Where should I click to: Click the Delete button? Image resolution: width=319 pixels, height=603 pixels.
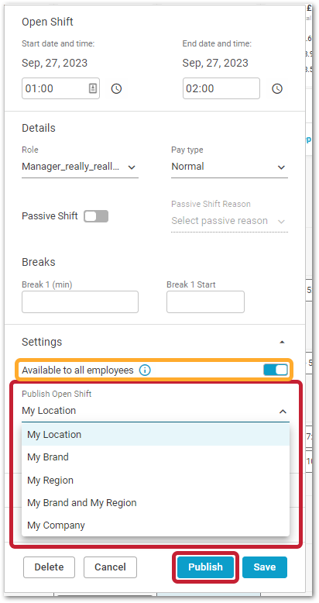[x=50, y=567]
